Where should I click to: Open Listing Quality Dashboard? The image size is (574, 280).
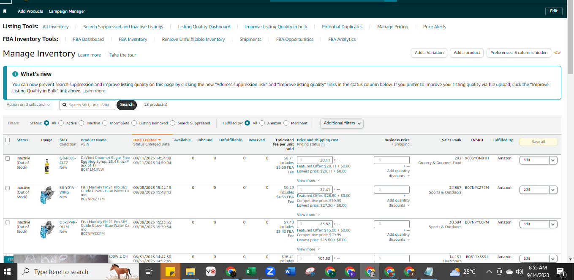pos(204,27)
